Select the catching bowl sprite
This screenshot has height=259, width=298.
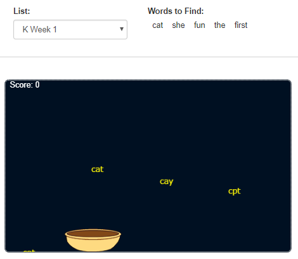click(93, 241)
